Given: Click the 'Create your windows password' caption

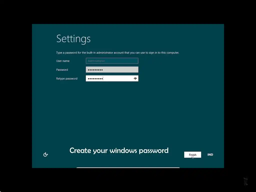Looking at the screenshot, I should [119, 150].
